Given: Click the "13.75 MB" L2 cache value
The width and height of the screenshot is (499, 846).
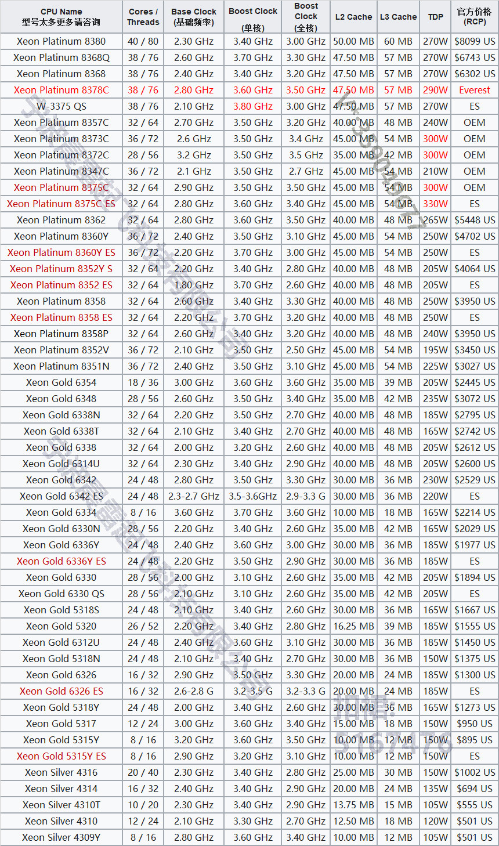Looking at the screenshot, I should coord(353,805).
